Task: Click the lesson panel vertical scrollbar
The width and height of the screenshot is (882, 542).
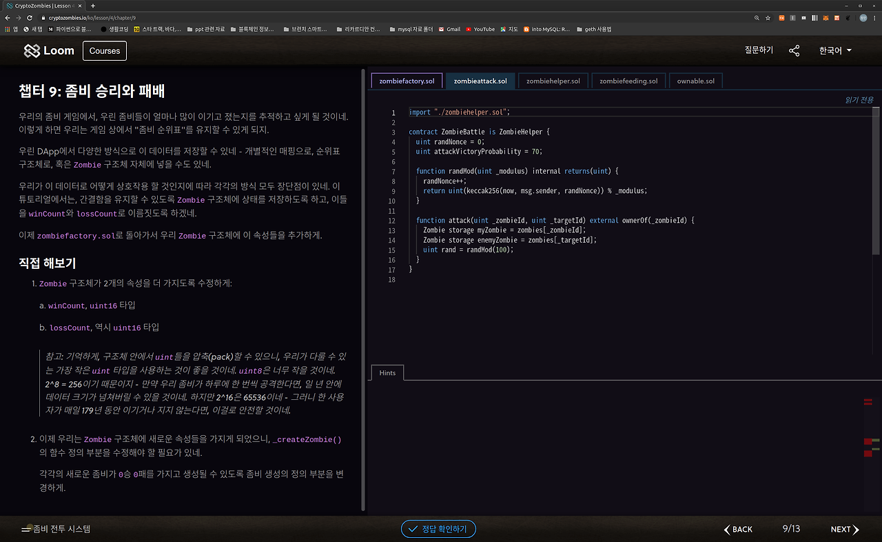Action: point(363,290)
